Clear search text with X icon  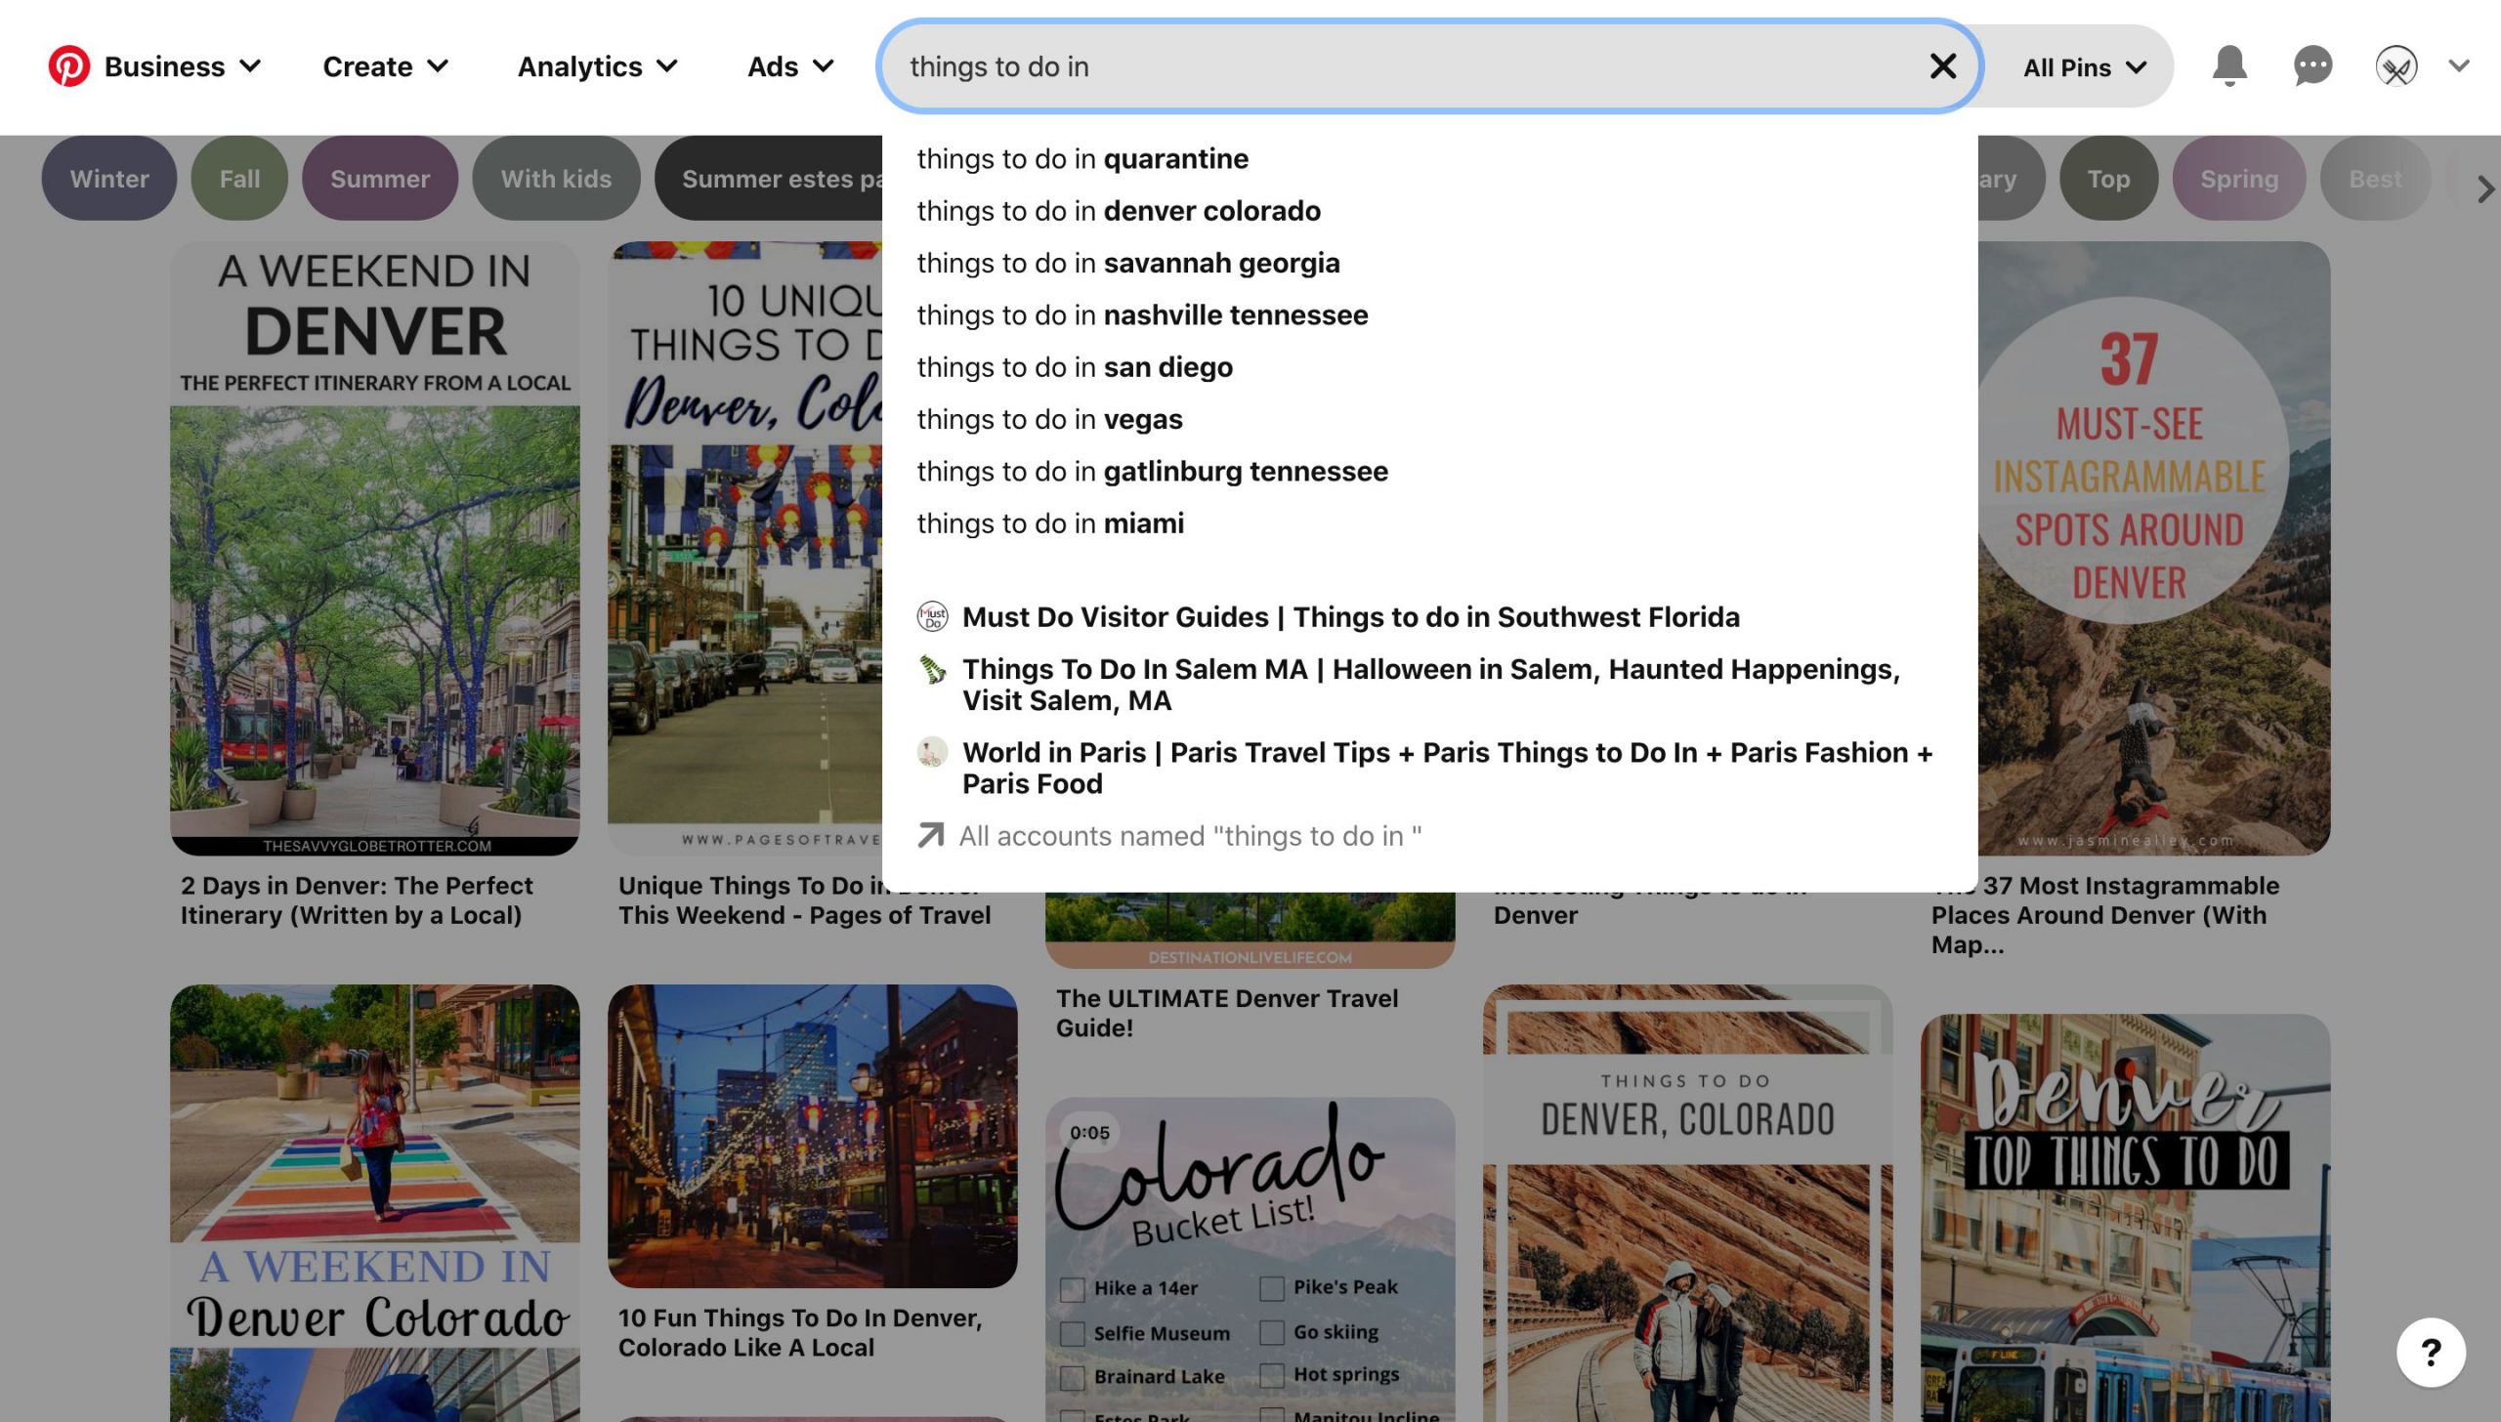pyautogui.click(x=1942, y=66)
